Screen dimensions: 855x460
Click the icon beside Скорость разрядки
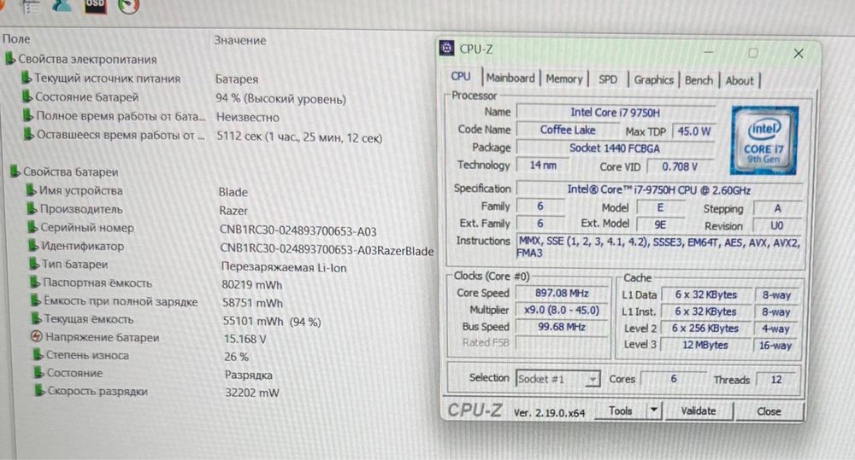(40, 391)
